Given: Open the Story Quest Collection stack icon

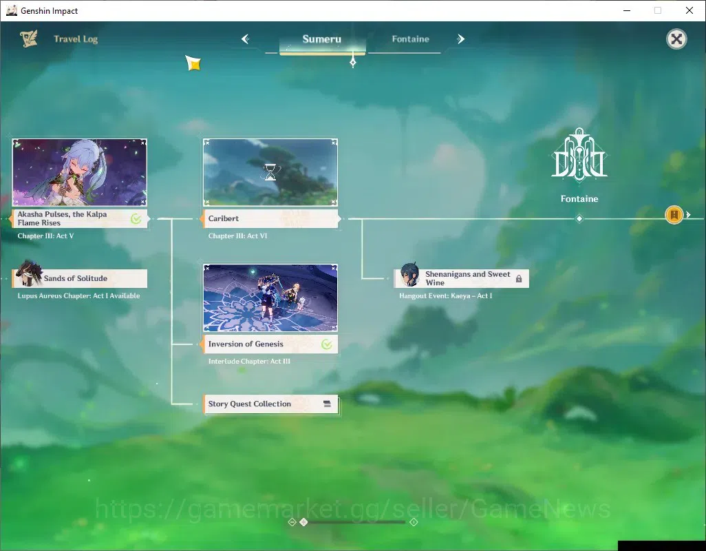Looking at the screenshot, I should coord(328,404).
